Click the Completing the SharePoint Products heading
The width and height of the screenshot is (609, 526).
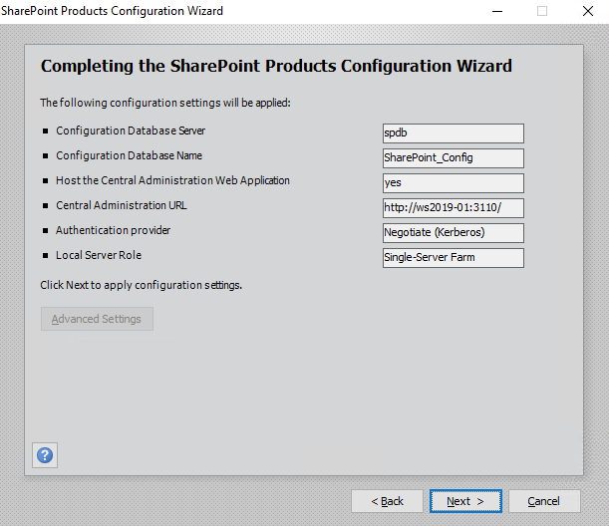[x=276, y=66]
